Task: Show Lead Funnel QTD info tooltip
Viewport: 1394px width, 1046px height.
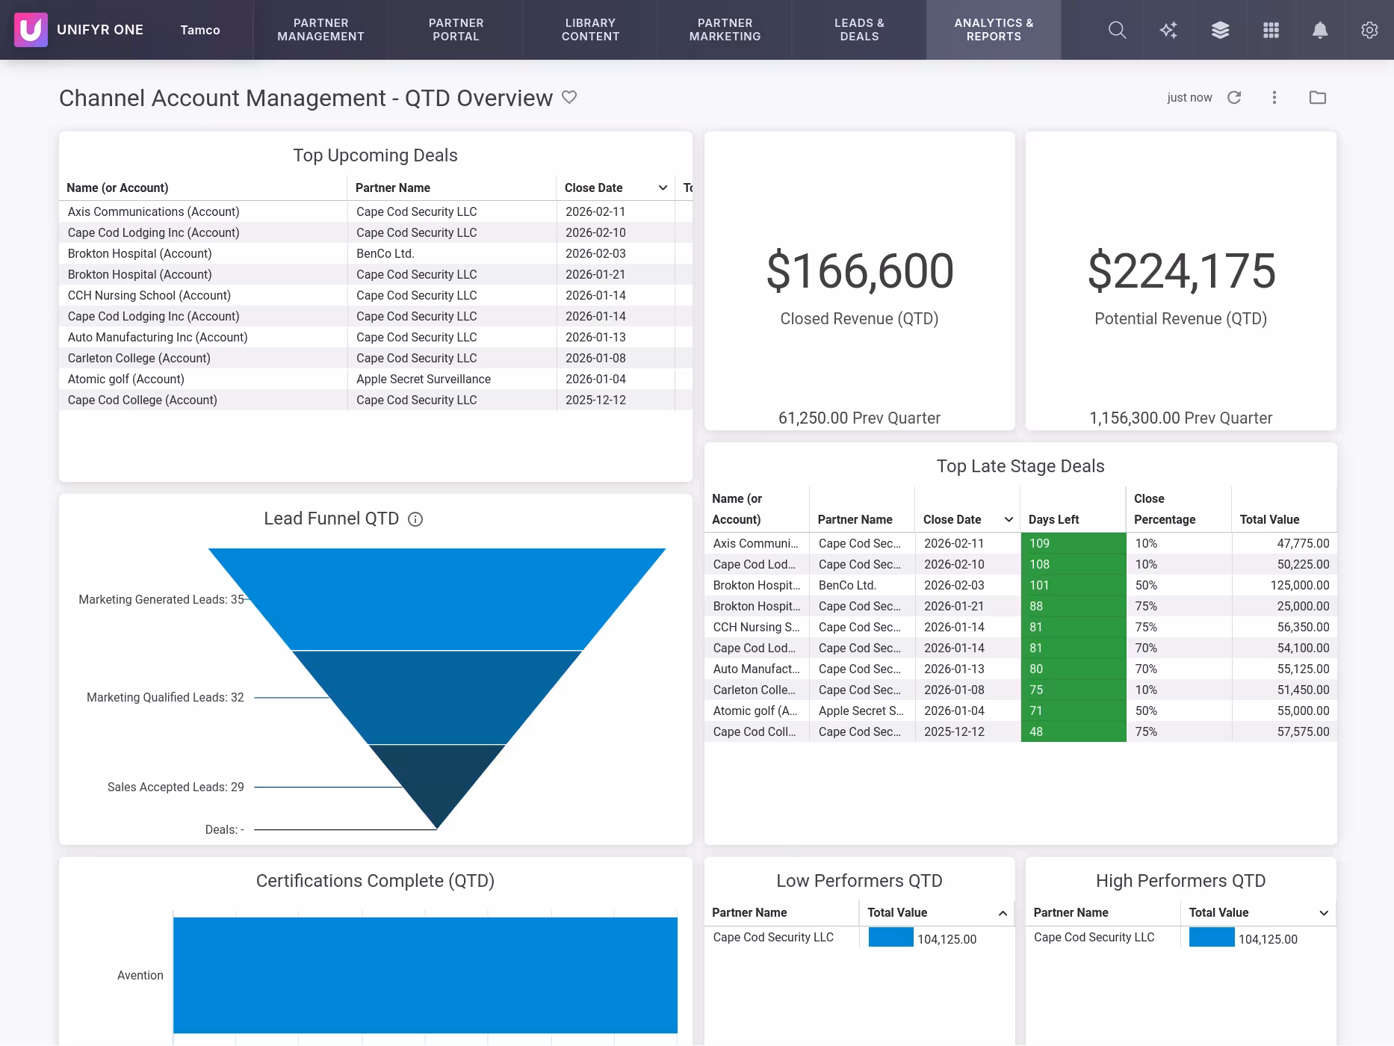Action: (x=415, y=519)
